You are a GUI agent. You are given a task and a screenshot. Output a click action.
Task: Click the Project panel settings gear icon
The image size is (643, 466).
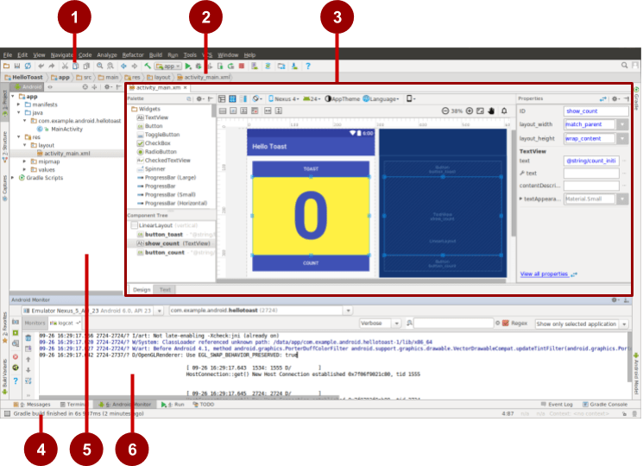[x=107, y=87]
